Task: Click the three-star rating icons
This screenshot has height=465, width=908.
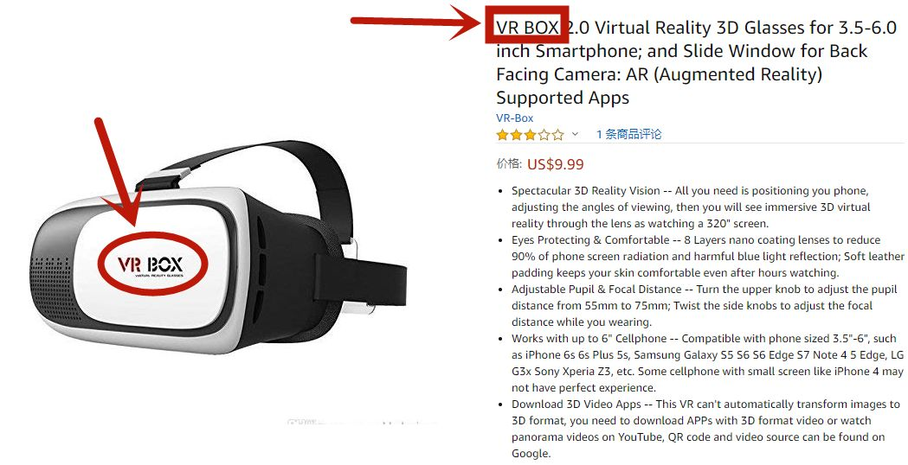Action: click(x=530, y=135)
